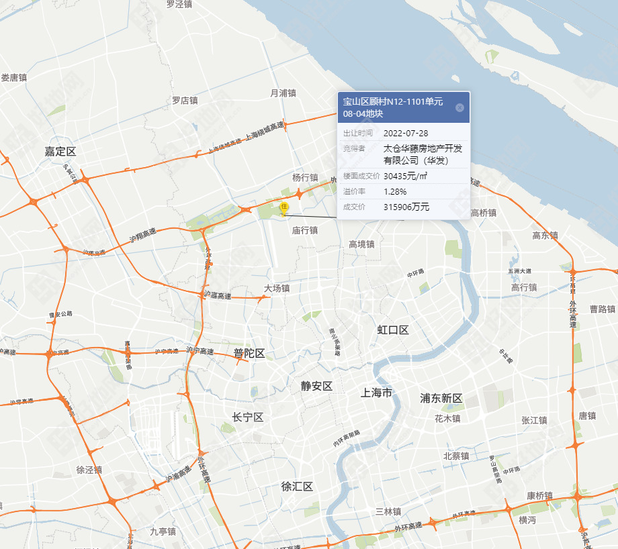Click the yellow residential land marker pin
This screenshot has height=549, width=618.
[283, 208]
